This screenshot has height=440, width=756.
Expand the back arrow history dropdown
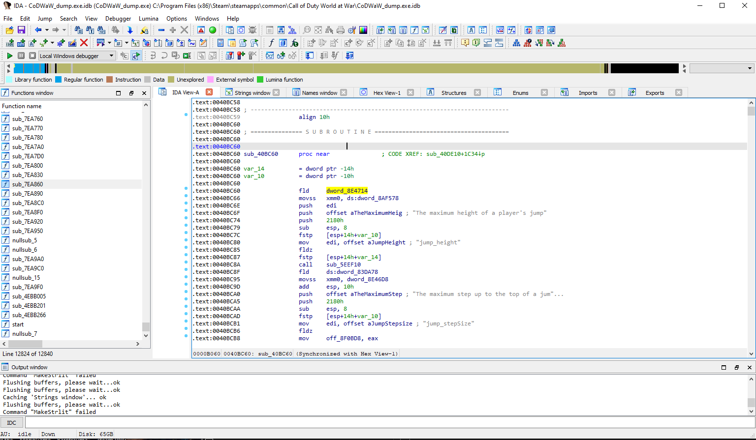click(47, 30)
